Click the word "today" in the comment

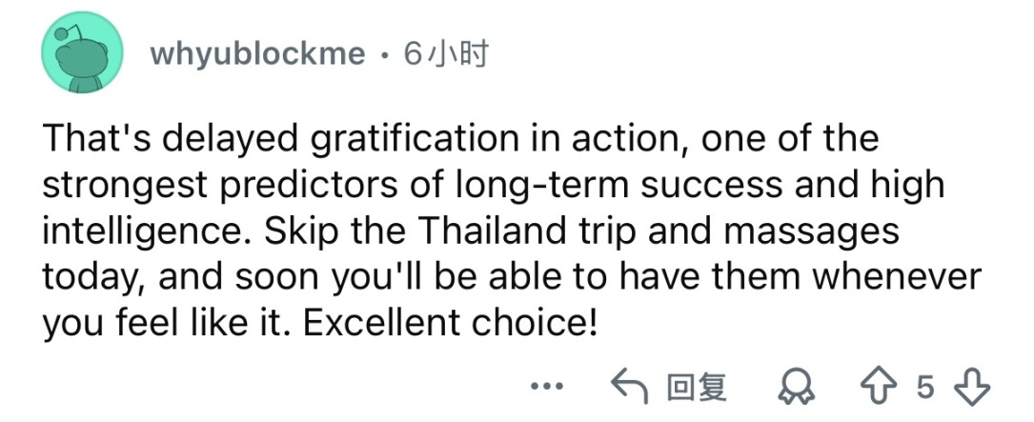(86, 277)
